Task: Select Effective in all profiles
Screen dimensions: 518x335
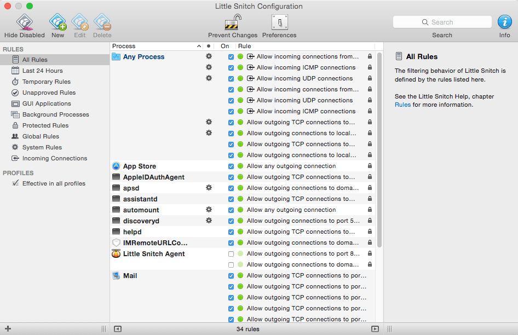Action: pos(55,183)
